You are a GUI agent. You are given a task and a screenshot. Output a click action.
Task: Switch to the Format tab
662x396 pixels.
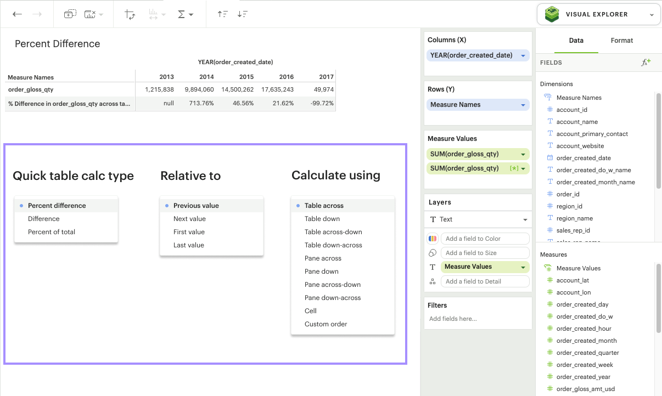(621, 41)
